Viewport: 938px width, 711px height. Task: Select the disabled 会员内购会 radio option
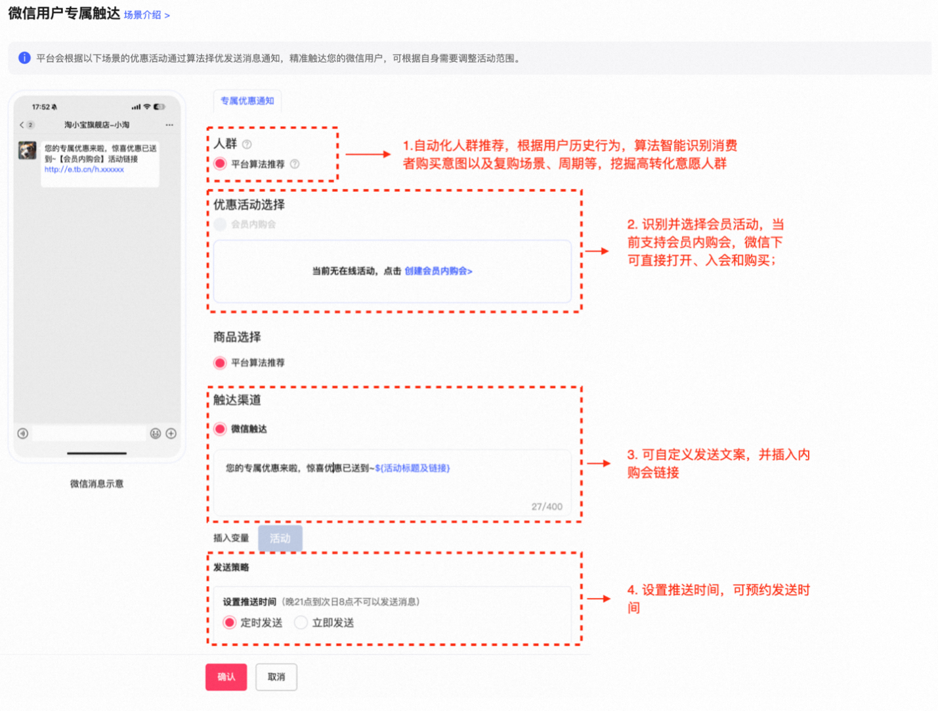tap(221, 225)
